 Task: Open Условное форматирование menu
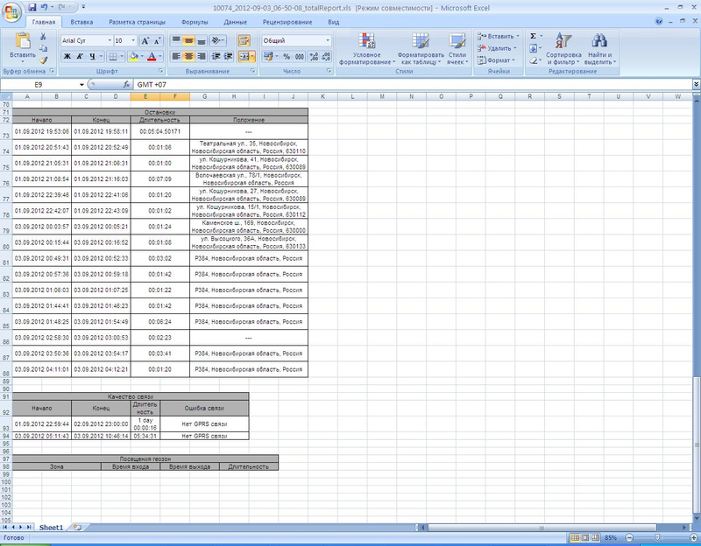tap(365, 50)
